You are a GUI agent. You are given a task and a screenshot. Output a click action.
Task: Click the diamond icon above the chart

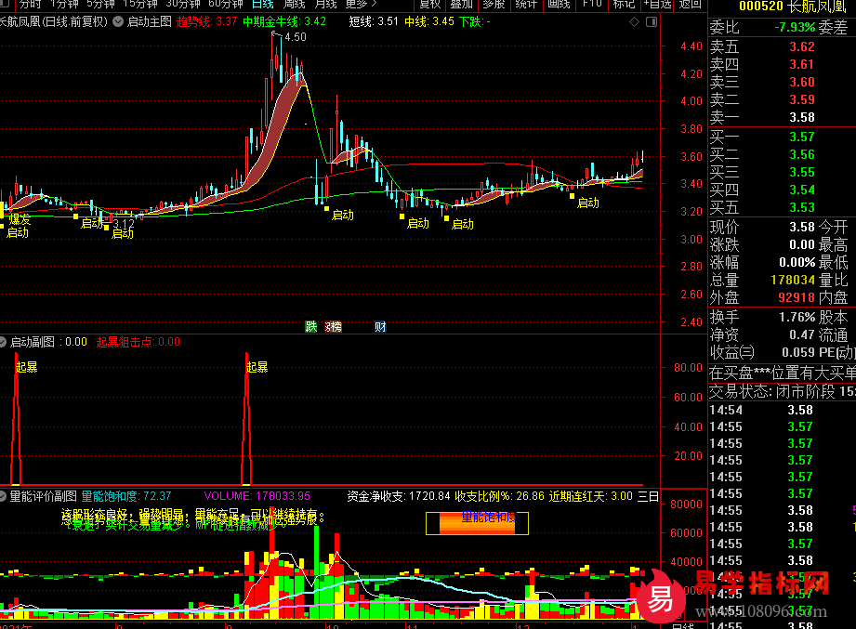[634, 20]
